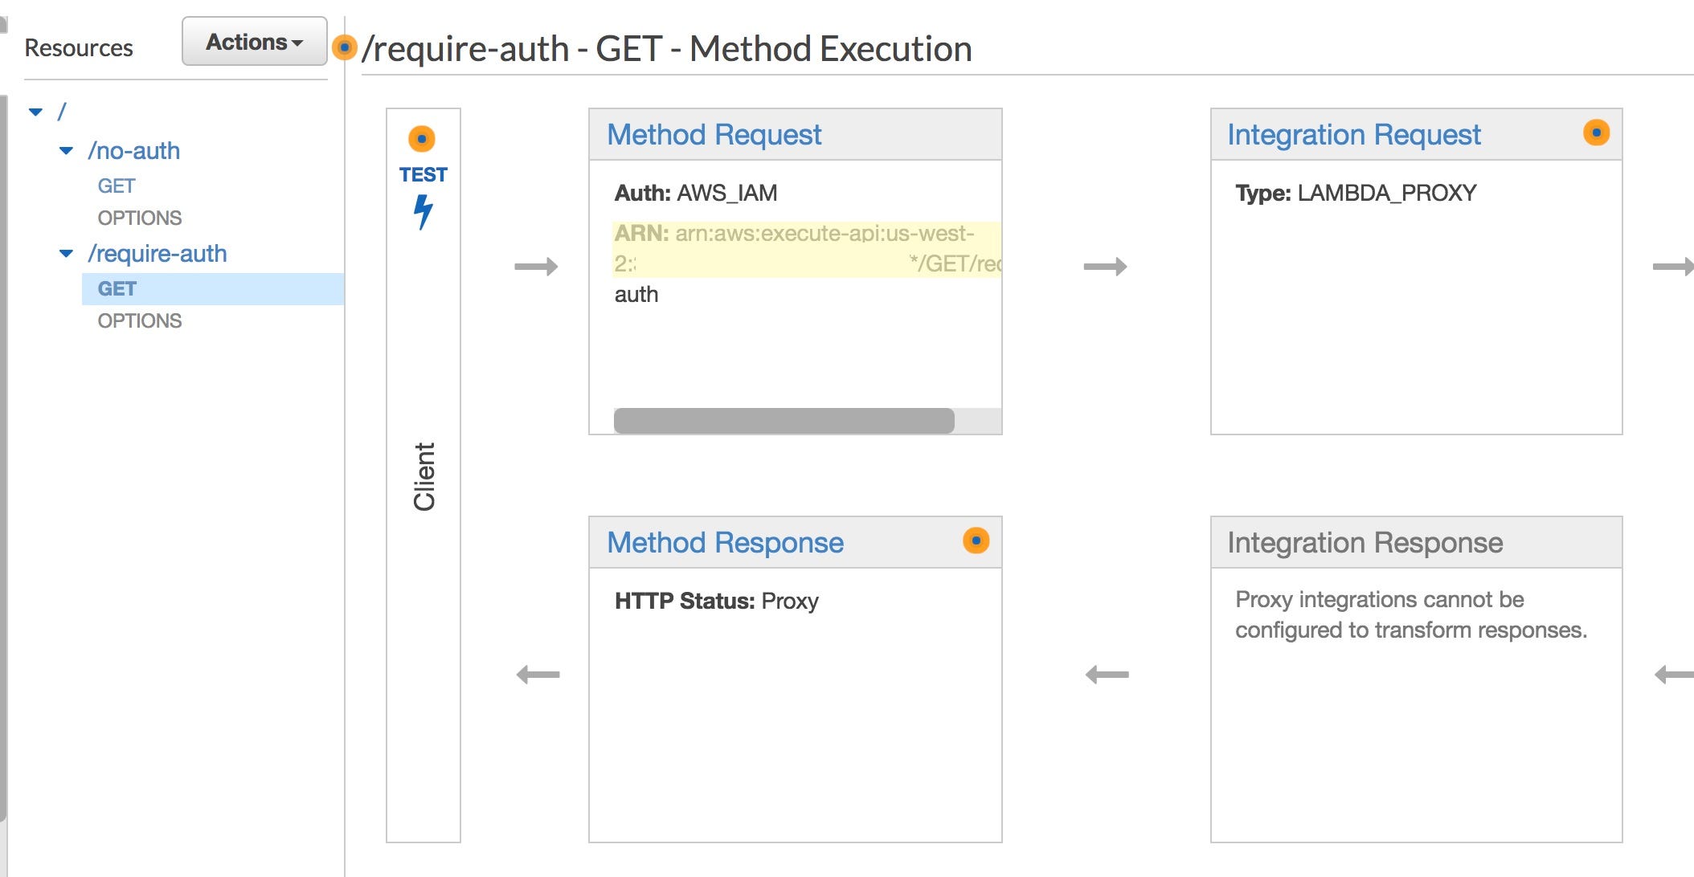Screen dimensions: 1694x877
Task: Select OPTIONS method under /require-auth
Action: [x=140, y=320]
